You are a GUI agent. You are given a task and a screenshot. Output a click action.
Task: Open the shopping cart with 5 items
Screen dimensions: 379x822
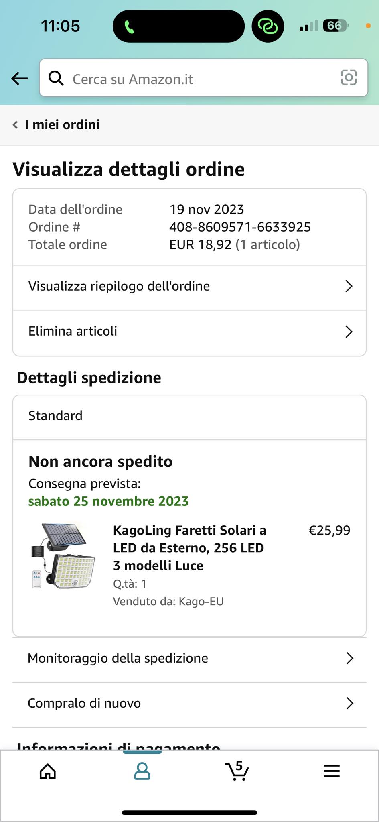[237, 771]
